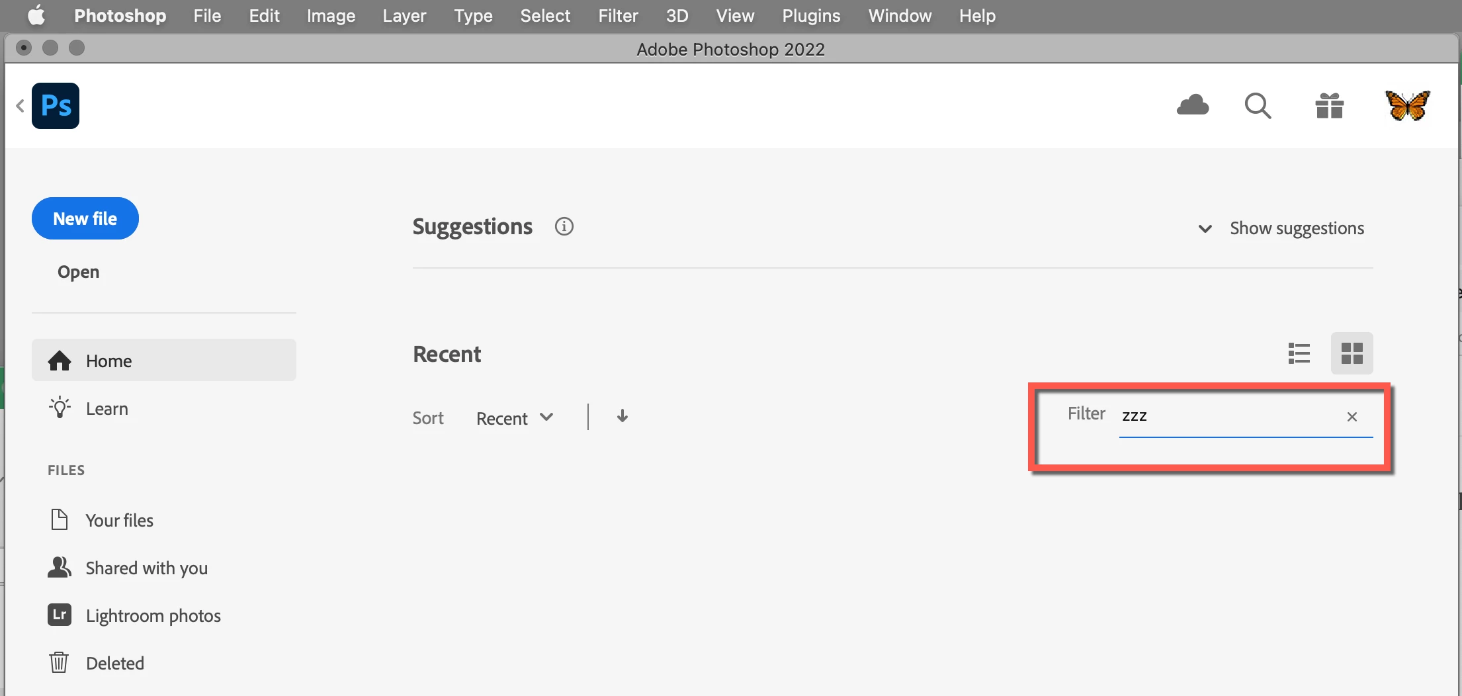The image size is (1462, 696).
Task: Open Your files in sidebar
Action: coord(163,520)
